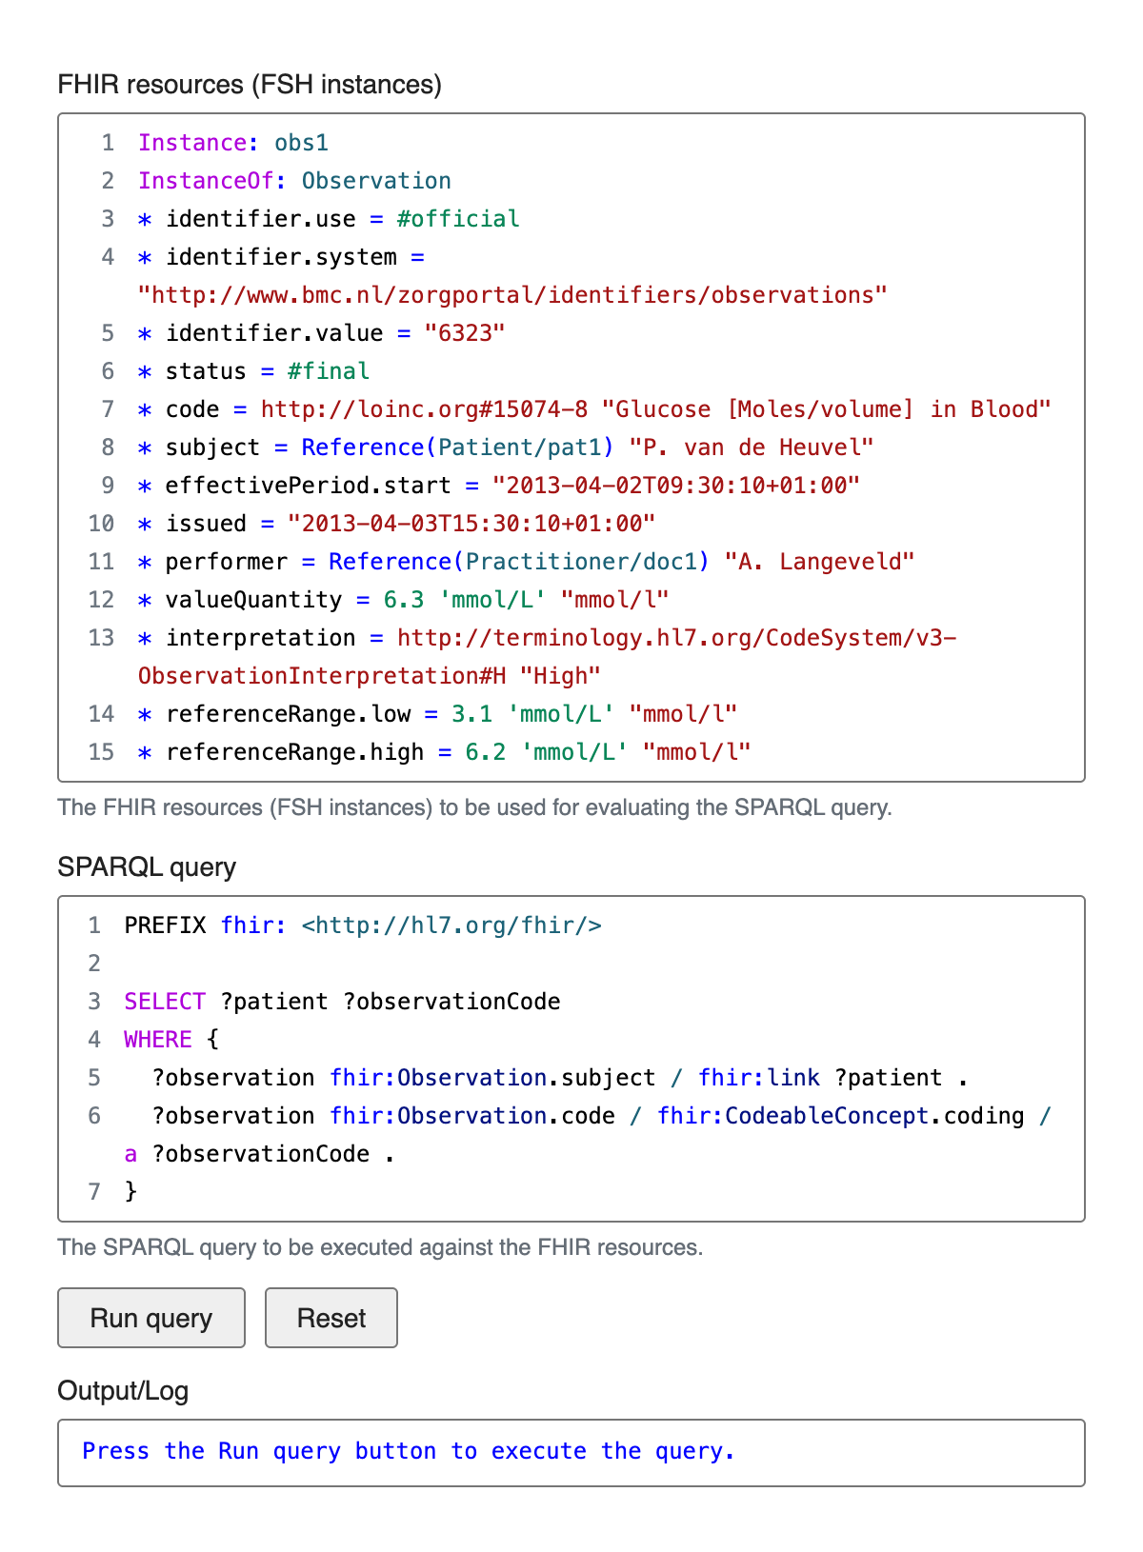Click the referenceRange.high 6.2 value
The image size is (1143, 1552).
pos(485,752)
